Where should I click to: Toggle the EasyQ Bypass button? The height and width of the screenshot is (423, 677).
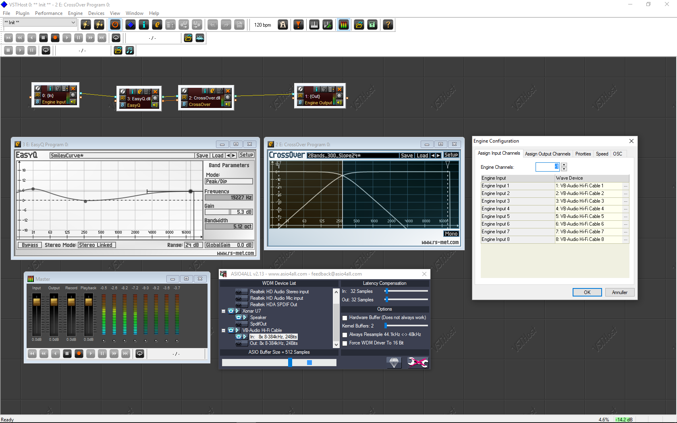click(x=30, y=245)
